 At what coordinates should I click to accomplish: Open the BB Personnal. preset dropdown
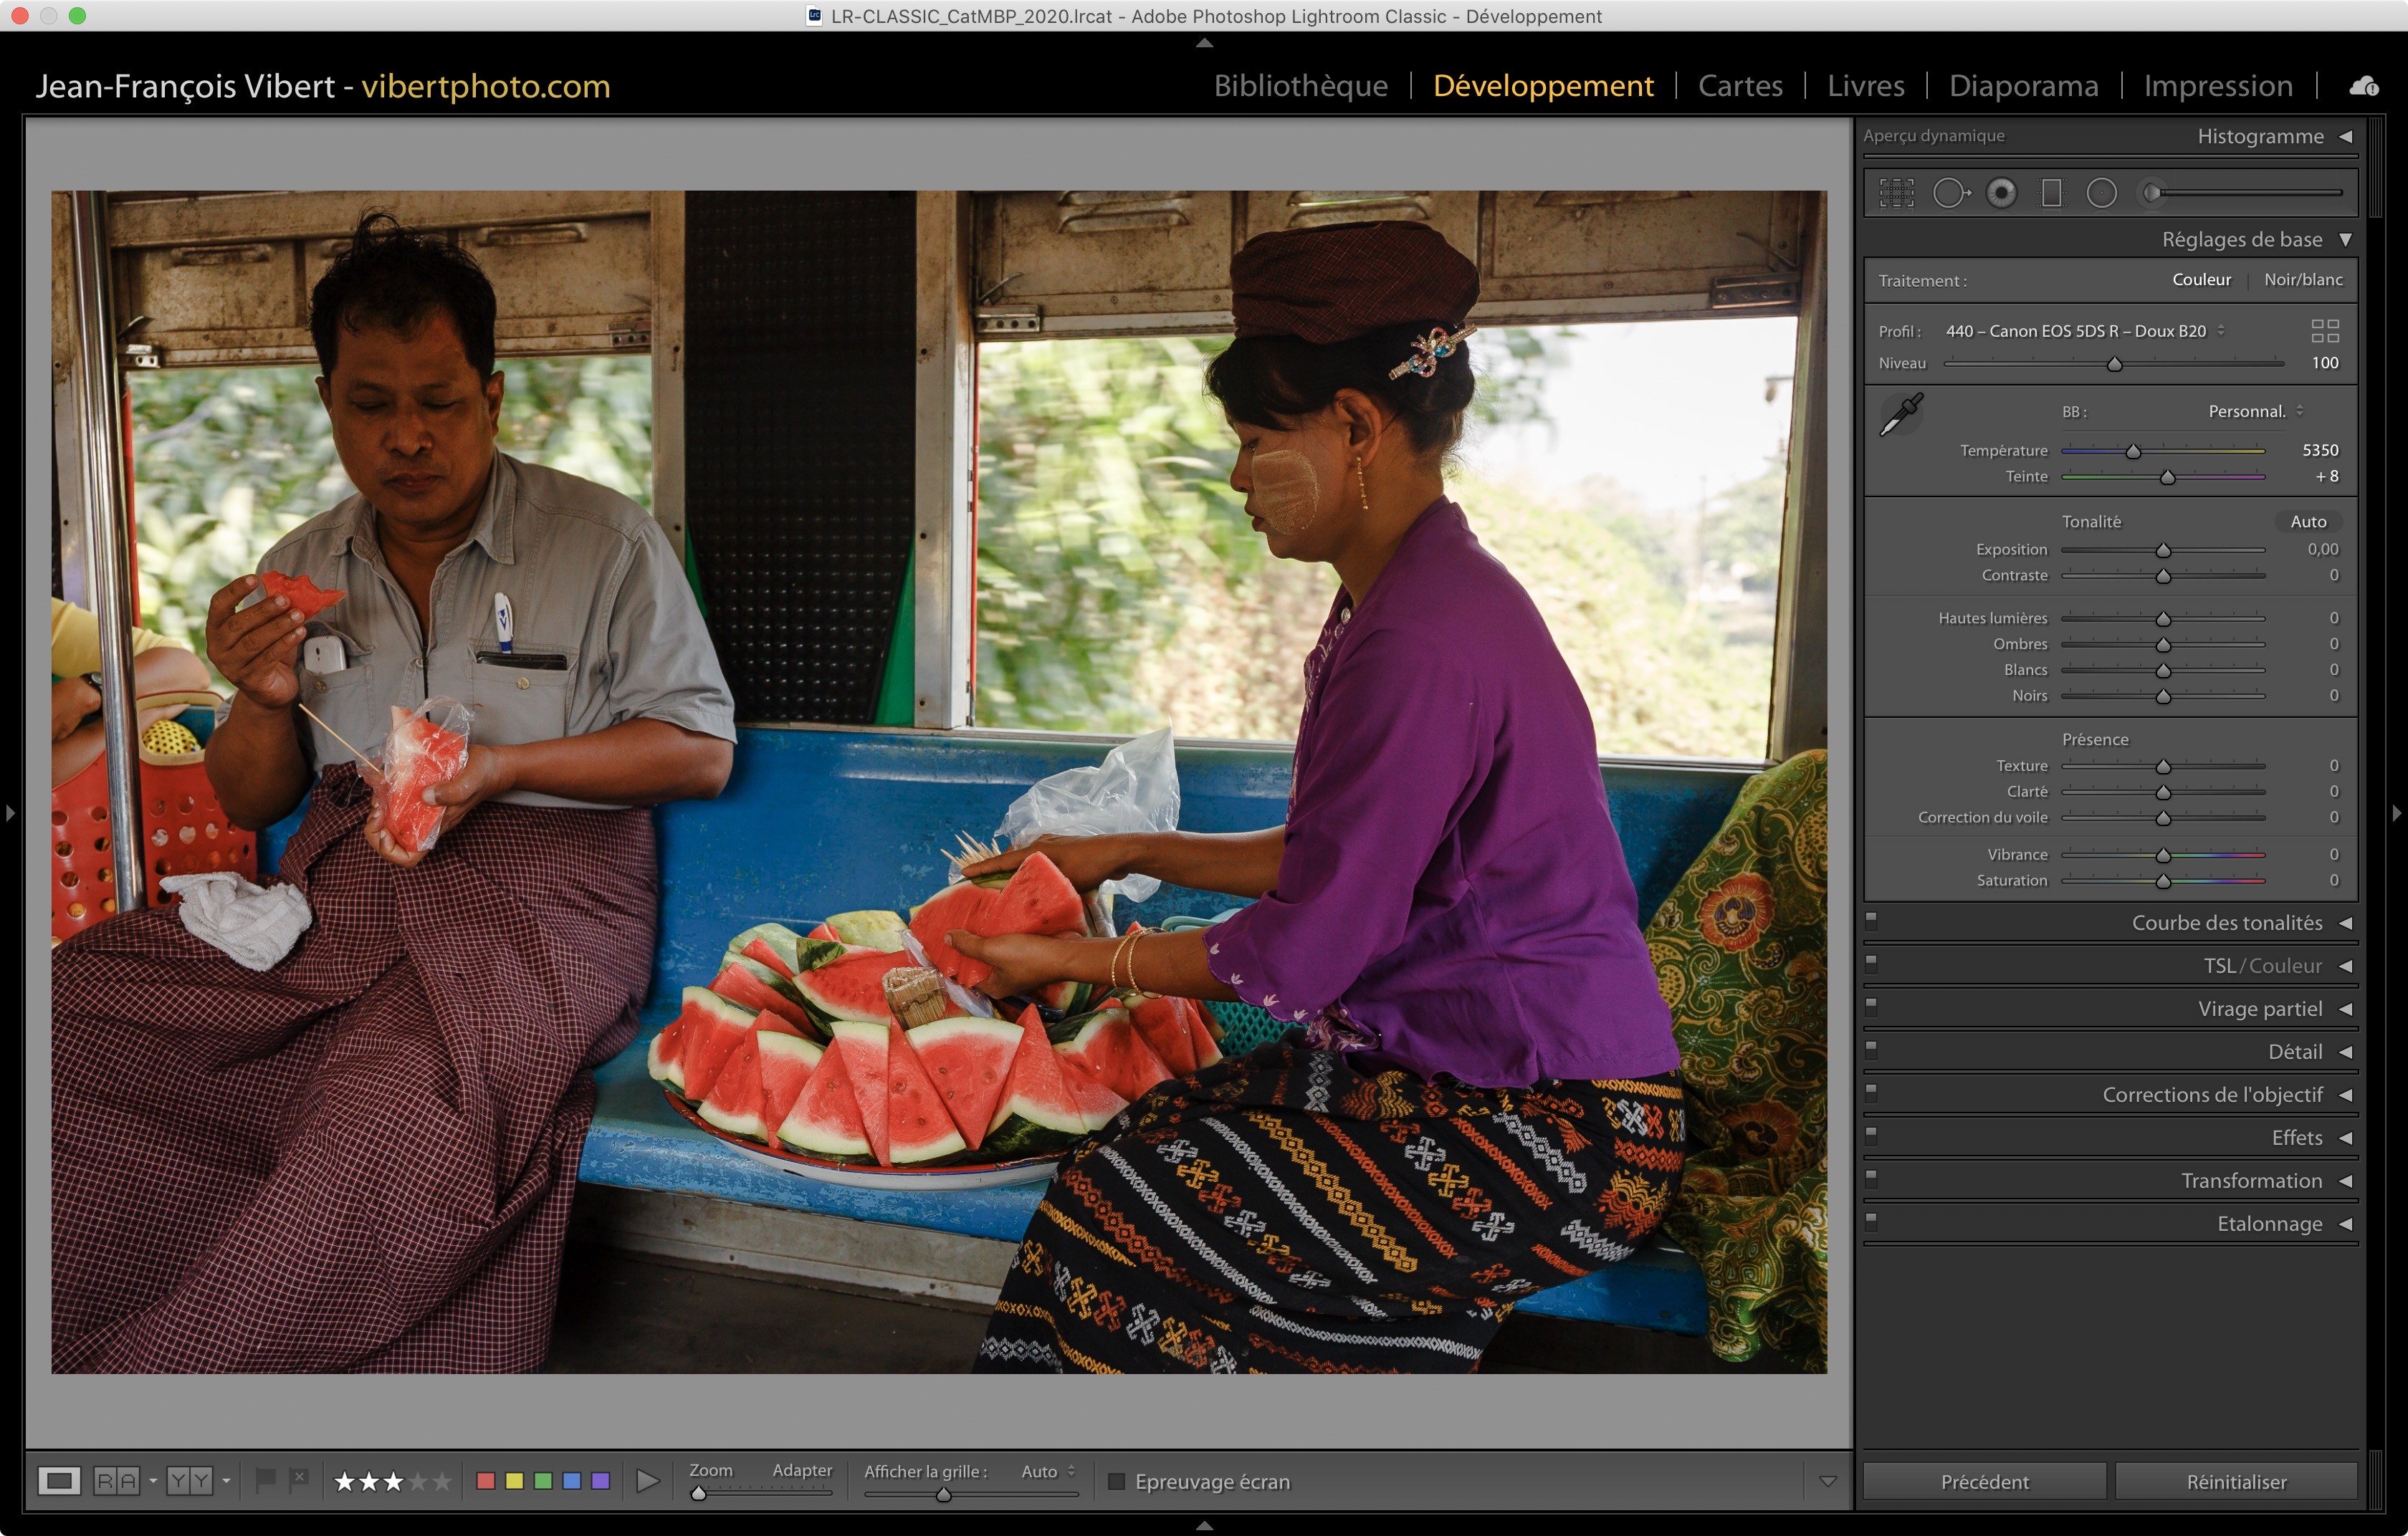pos(2256,412)
